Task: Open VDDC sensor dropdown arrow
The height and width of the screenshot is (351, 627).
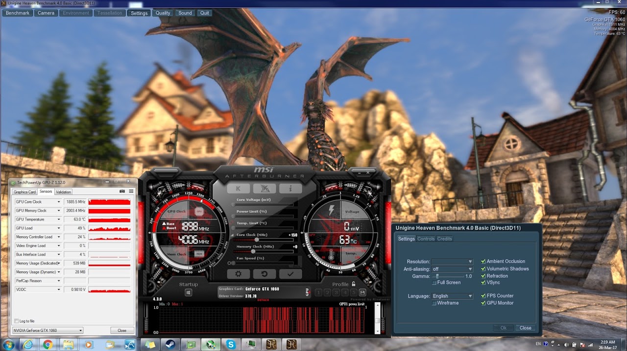Action: point(59,290)
